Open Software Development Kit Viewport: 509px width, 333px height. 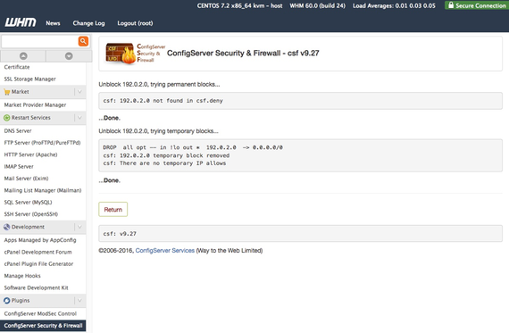tap(36, 287)
